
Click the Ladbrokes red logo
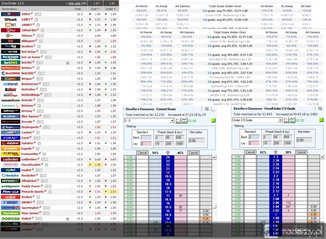click(11, 159)
